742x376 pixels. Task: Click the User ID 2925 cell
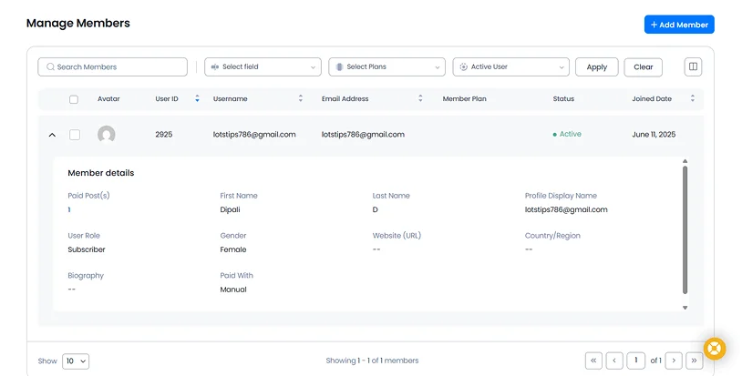(x=164, y=135)
